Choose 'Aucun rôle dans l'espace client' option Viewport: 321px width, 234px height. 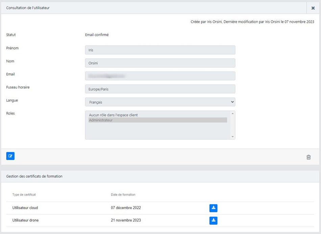pyautogui.click(x=114, y=115)
